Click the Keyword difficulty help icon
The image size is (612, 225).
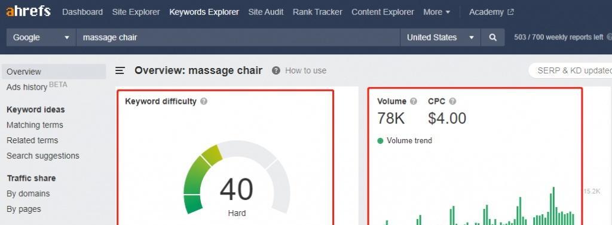204,101
